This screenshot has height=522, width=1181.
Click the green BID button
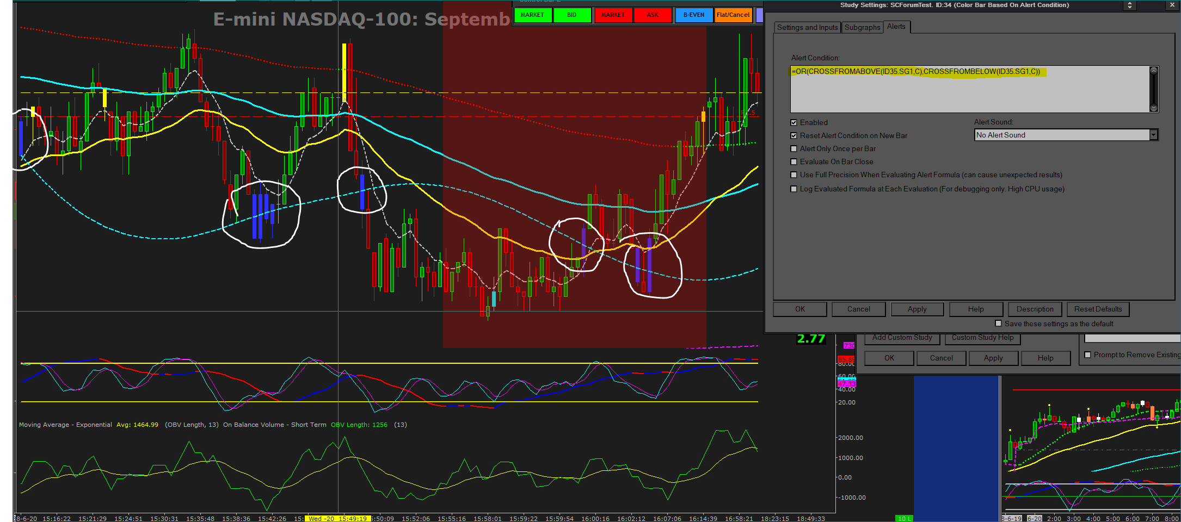pyautogui.click(x=572, y=15)
